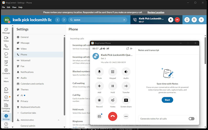The width and height of the screenshot is (208, 130).
Task: Click the active call info in header bar
Action: (x=149, y=20)
